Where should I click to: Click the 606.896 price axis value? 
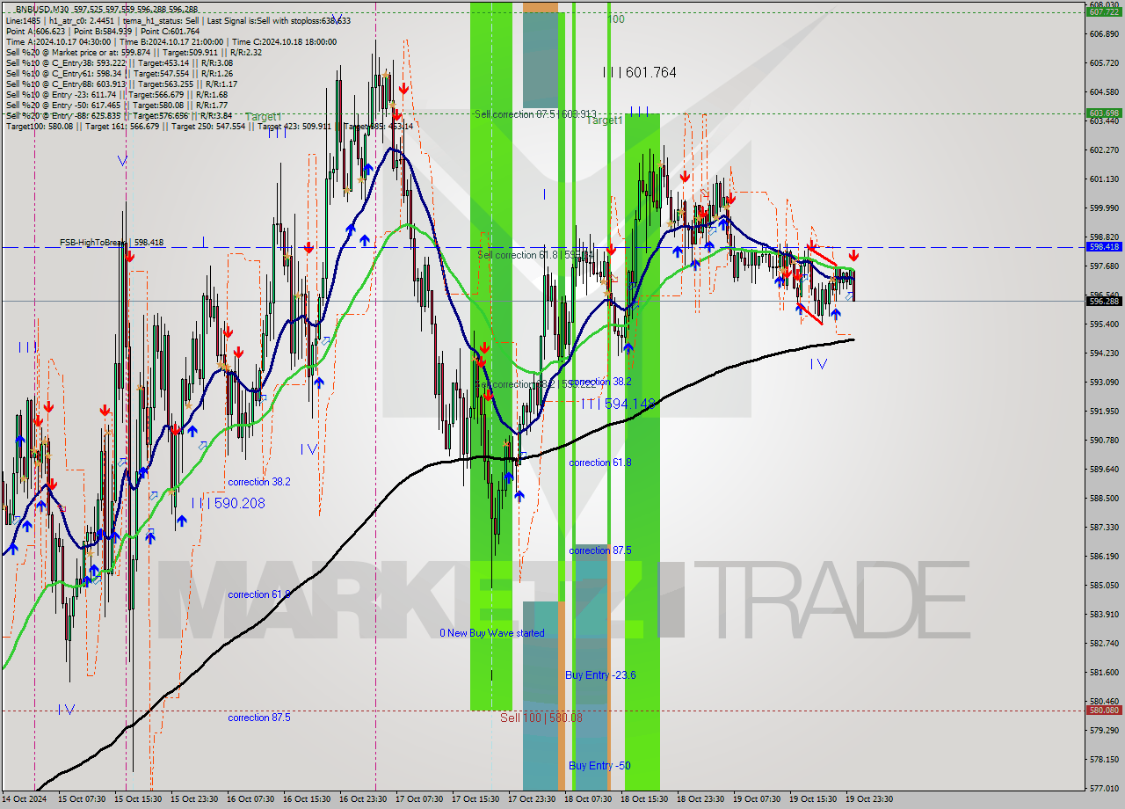click(x=1104, y=34)
